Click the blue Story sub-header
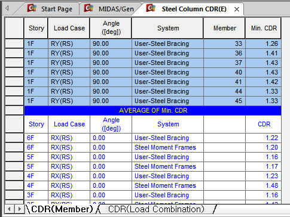Image resolution: width=290 pixels, height=217 pixels. 36,124
